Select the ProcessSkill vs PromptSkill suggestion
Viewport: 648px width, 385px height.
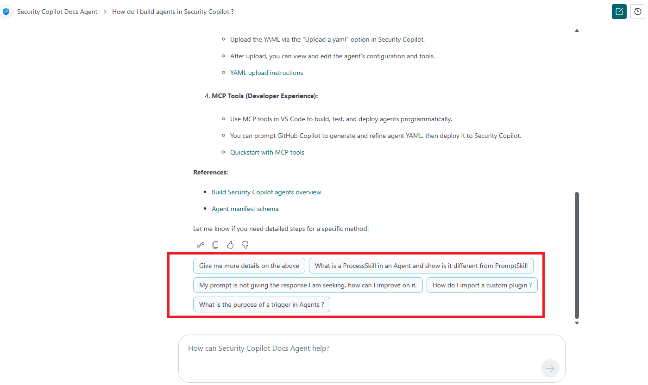coord(421,266)
